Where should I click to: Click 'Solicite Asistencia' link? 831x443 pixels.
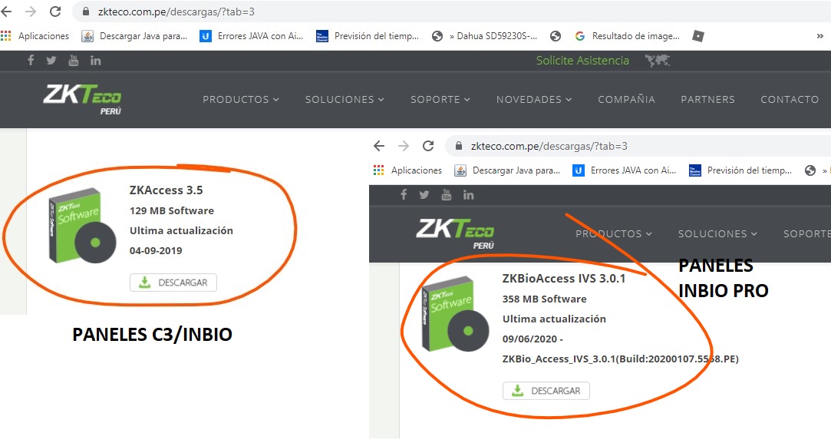pyautogui.click(x=582, y=61)
